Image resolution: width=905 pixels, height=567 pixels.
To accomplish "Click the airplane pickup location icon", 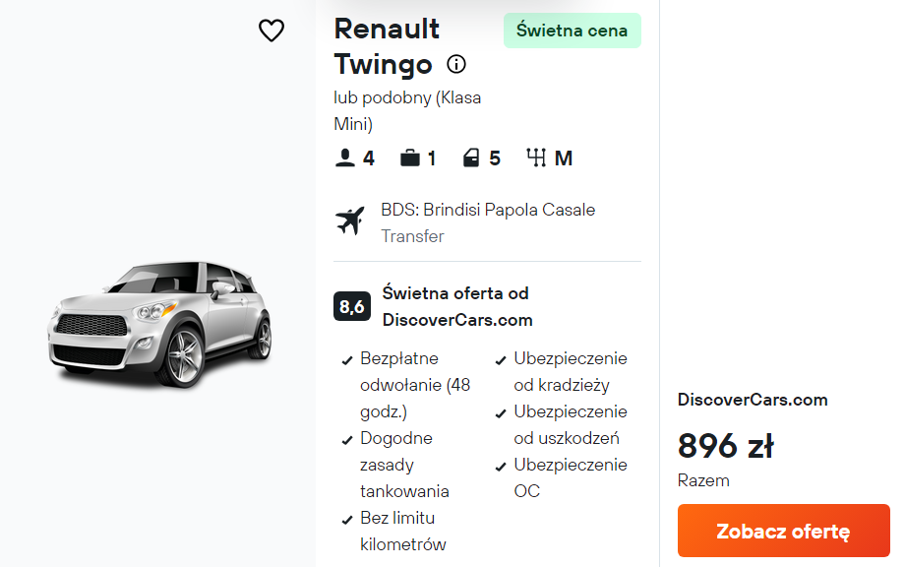I will 350,222.
